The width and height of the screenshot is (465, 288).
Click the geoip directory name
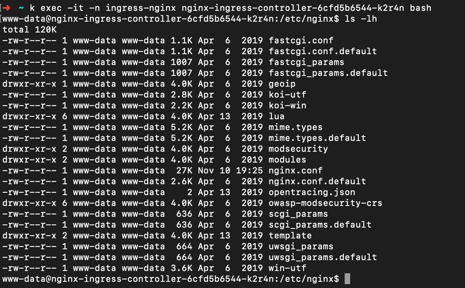(282, 84)
